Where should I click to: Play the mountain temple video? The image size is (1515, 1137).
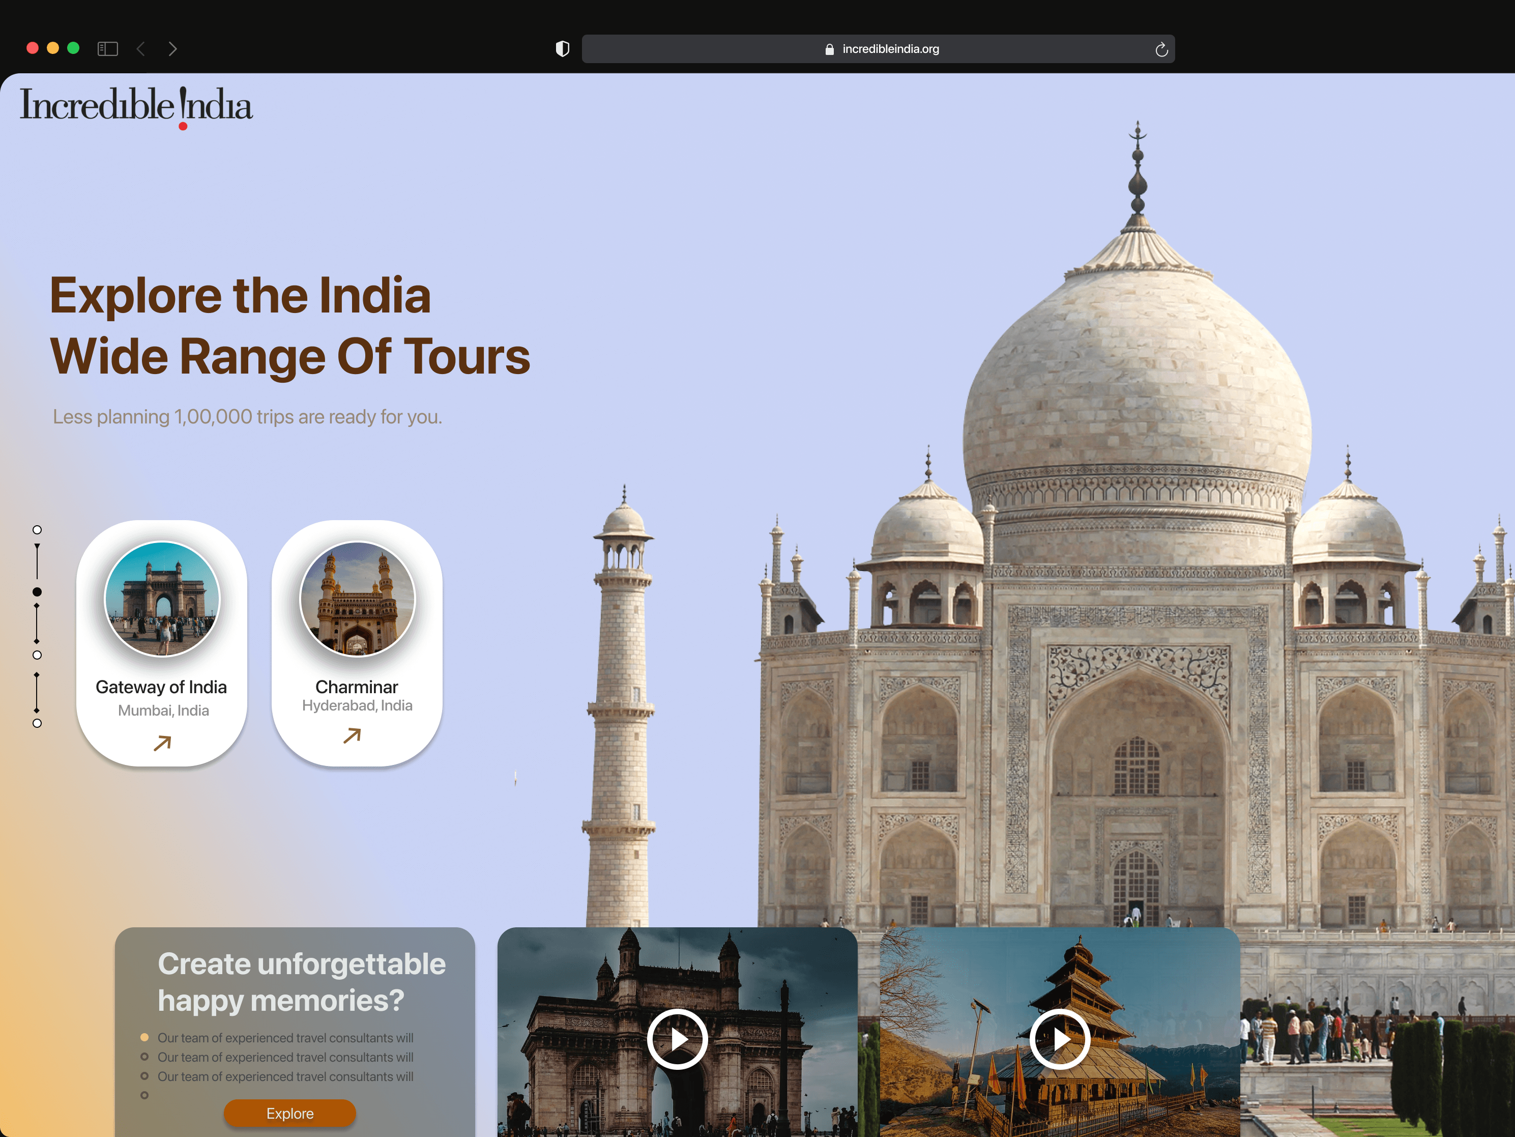(x=1060, y=1039)
